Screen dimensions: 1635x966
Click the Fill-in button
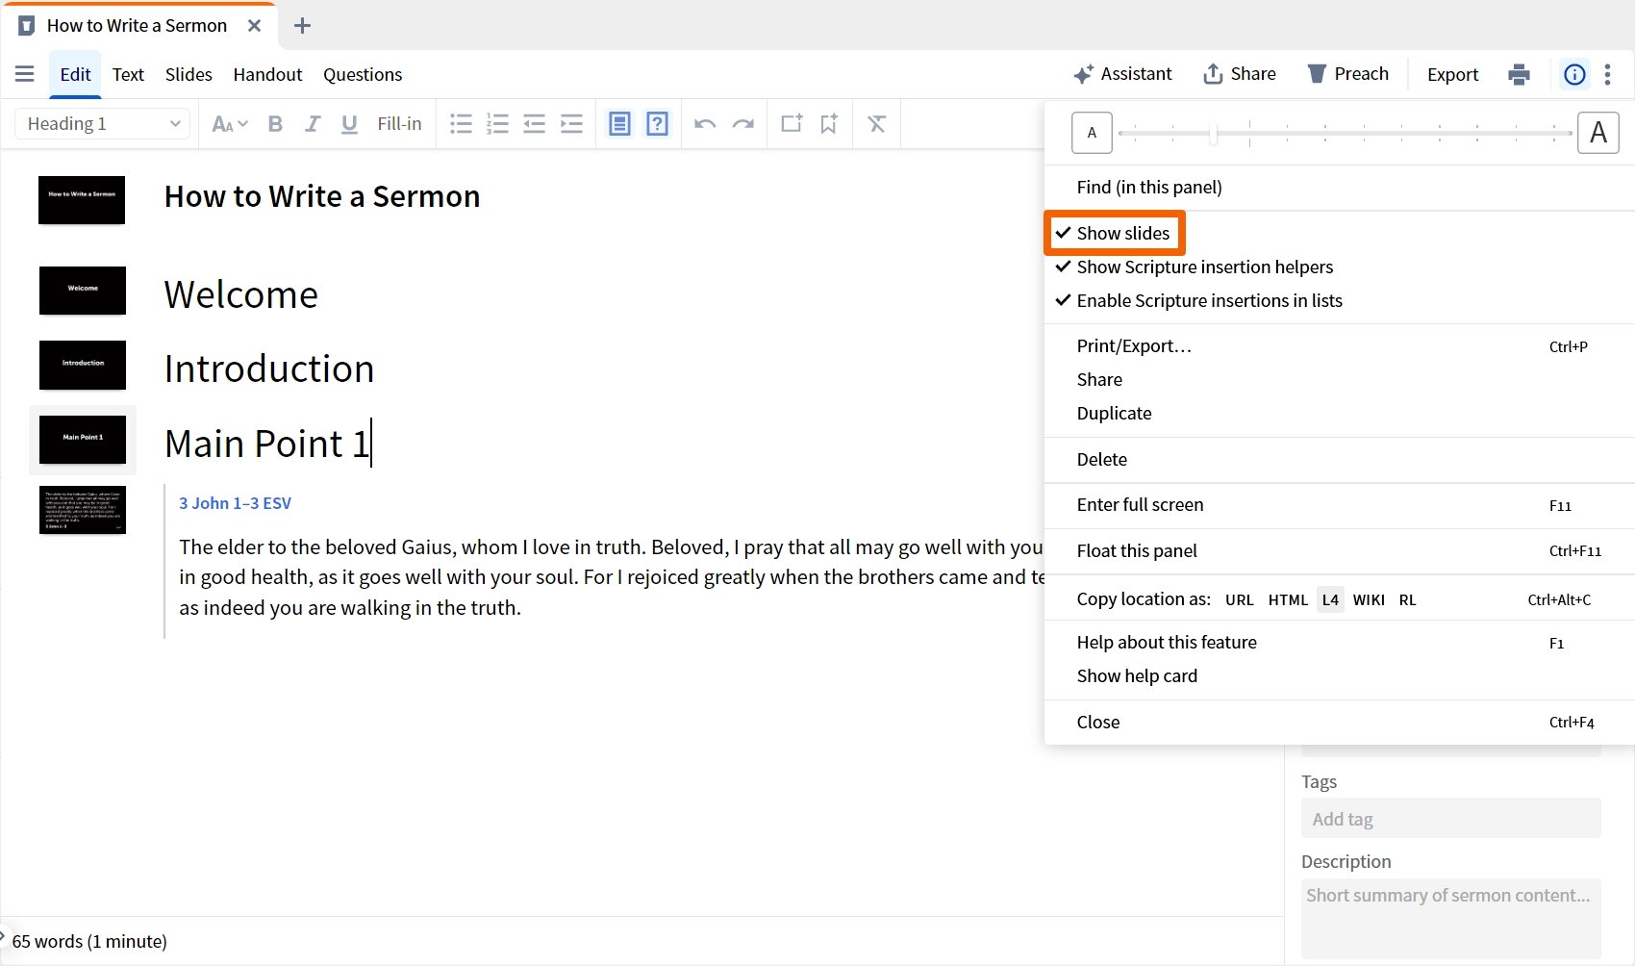(399, 123)
